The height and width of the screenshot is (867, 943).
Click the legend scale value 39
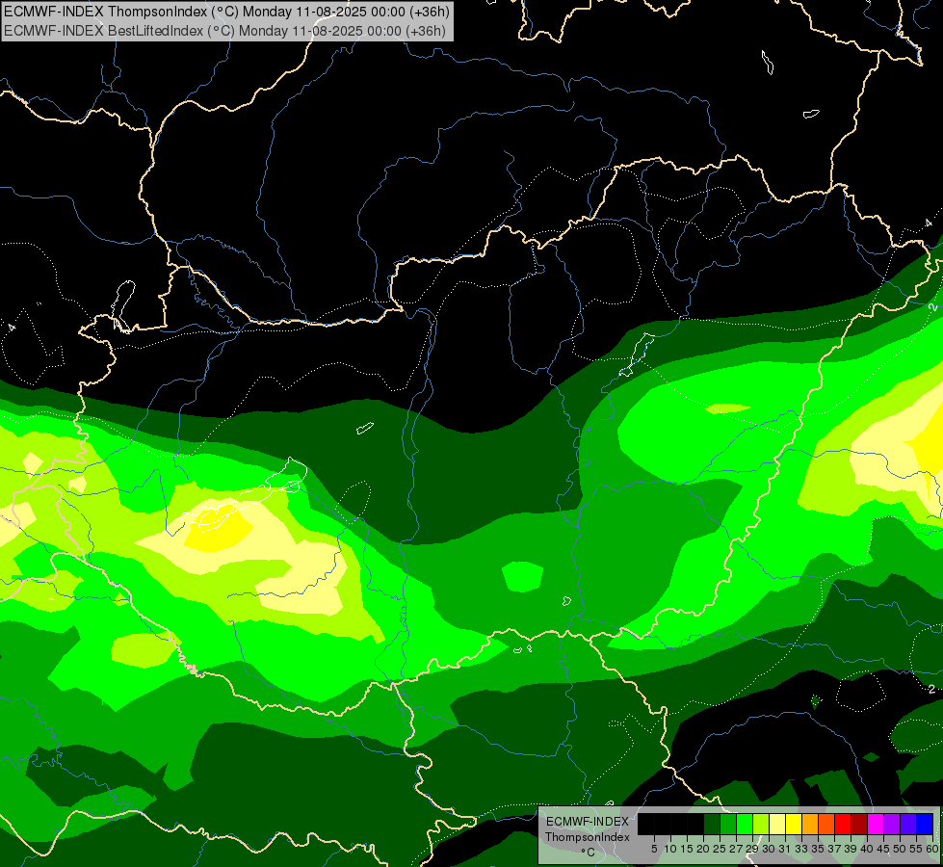coord(851,849)
